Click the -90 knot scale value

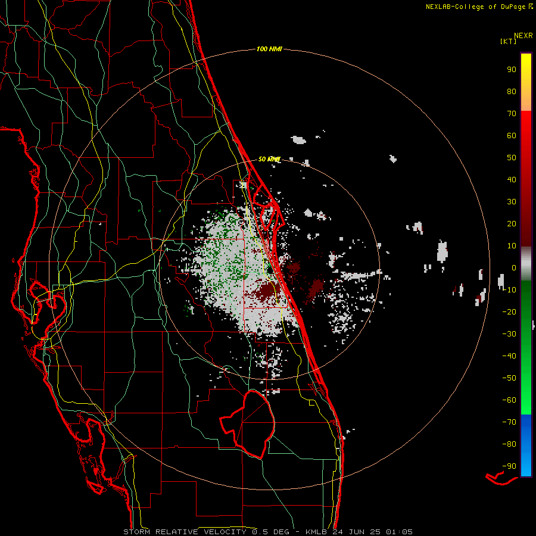[x=509, y=466]
